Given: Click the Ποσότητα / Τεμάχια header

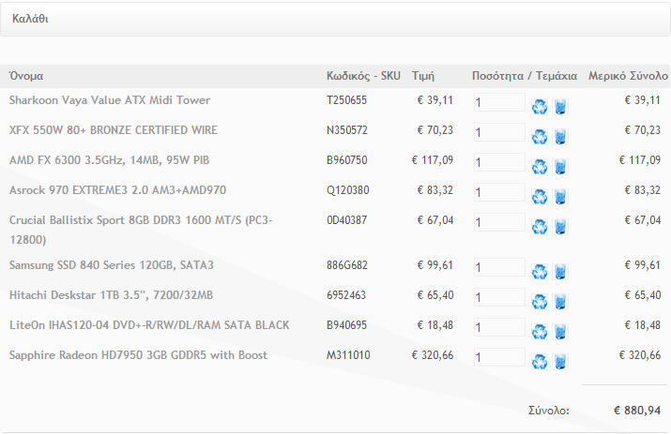Looking at the screenshot, I should (x=525, y=76).
